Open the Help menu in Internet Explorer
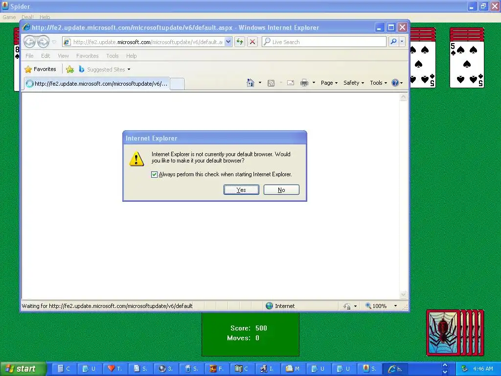This screenshot has width=501, height=376. 131,56
